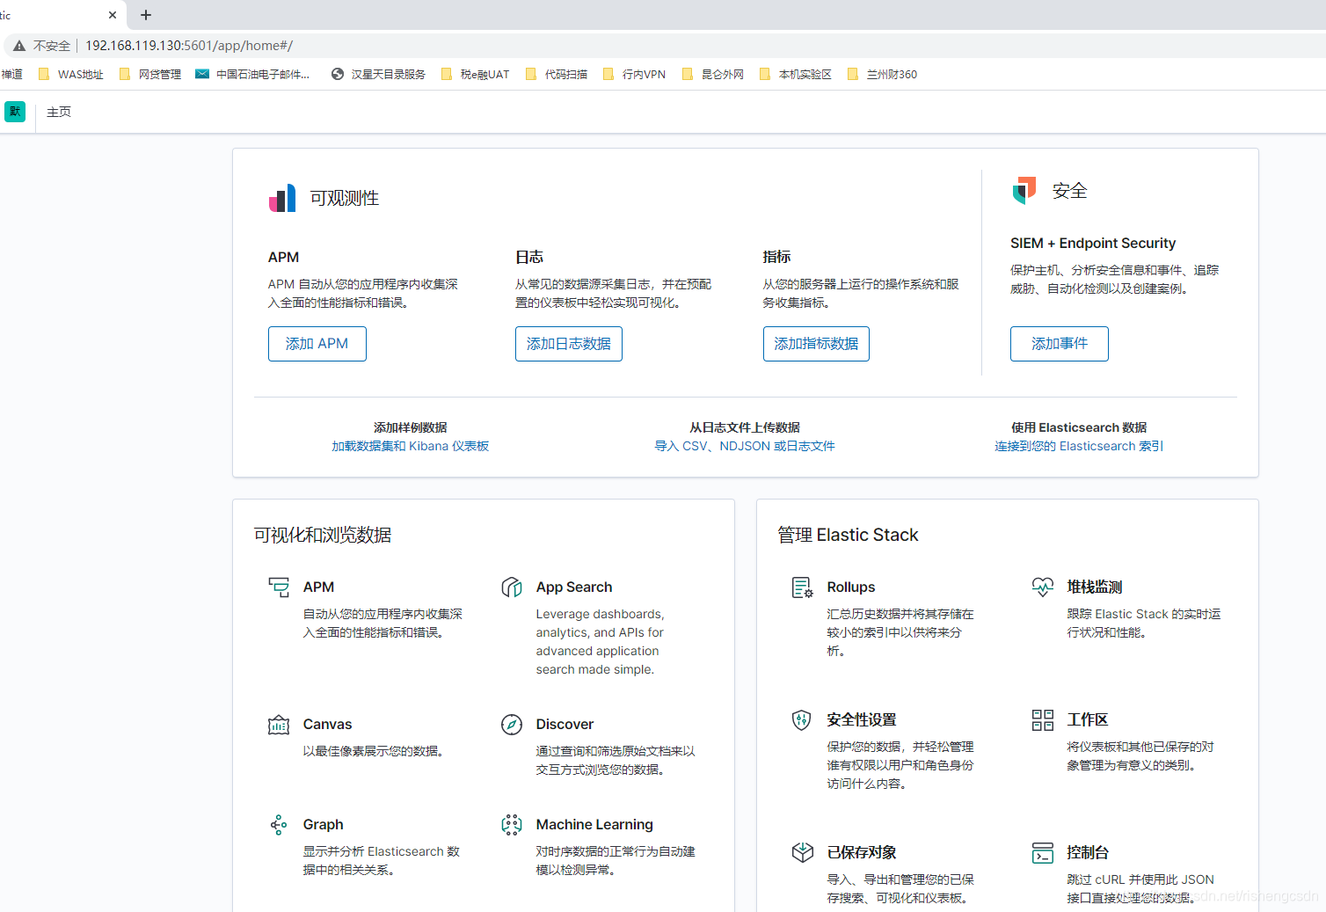The image size is (1326, 912).
Task: Open the Machine Learning icon
Action: point(512,825)
